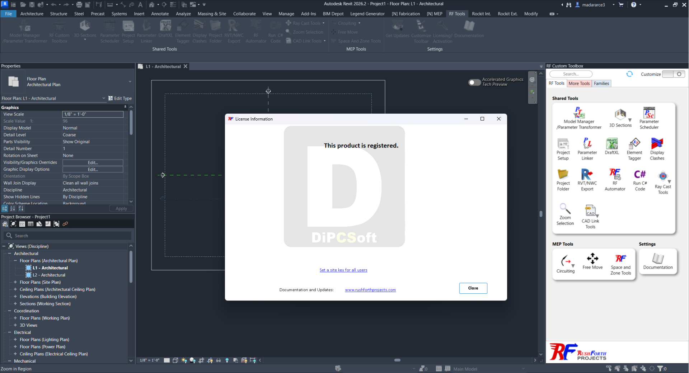Click sort properties alphabetically icon

13,208
